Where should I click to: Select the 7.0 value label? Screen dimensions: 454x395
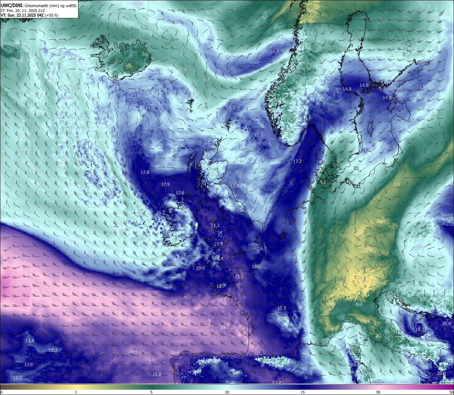tap(247, 81)
